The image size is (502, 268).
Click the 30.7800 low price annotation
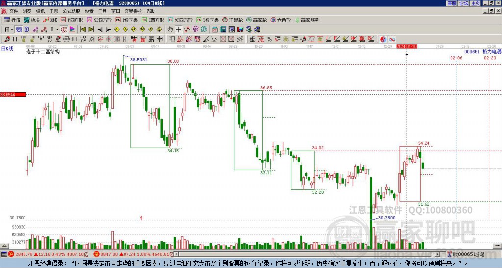387,218
